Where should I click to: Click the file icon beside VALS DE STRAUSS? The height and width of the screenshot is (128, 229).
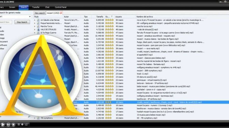pyautogui.click(x=38, y=29)
